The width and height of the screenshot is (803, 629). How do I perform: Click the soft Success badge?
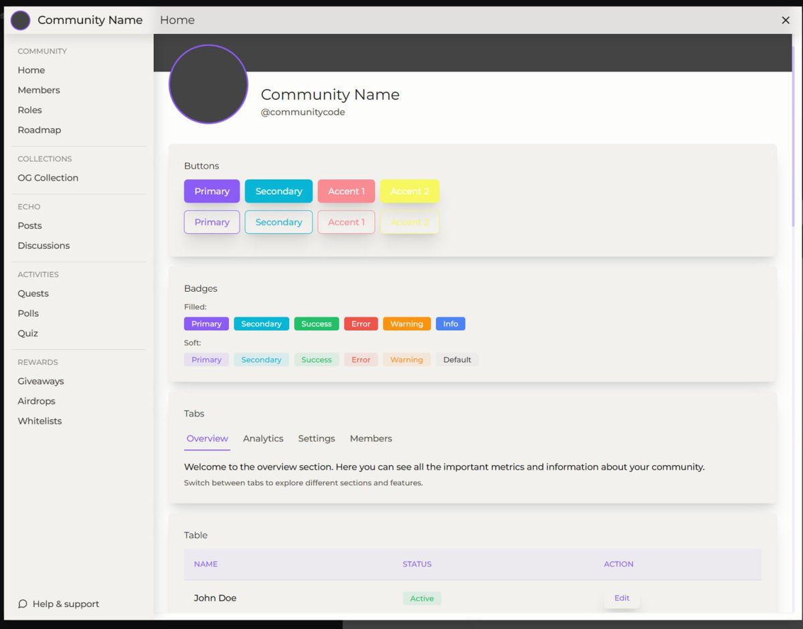[x=317, y=360]
